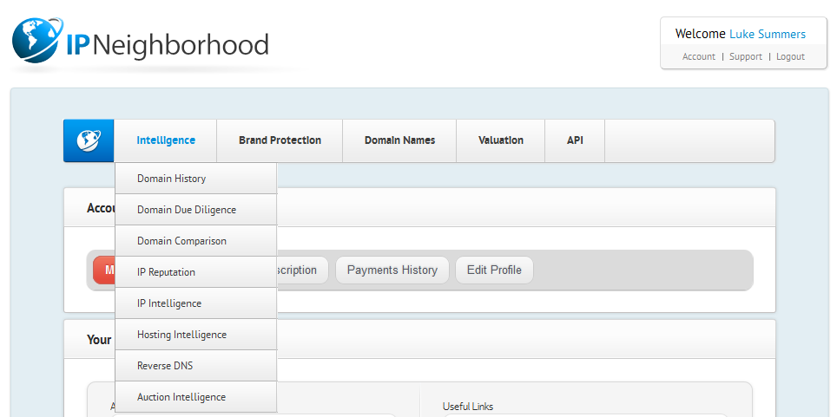Select Auction Intelligence in the dropdown

(181, 397)
